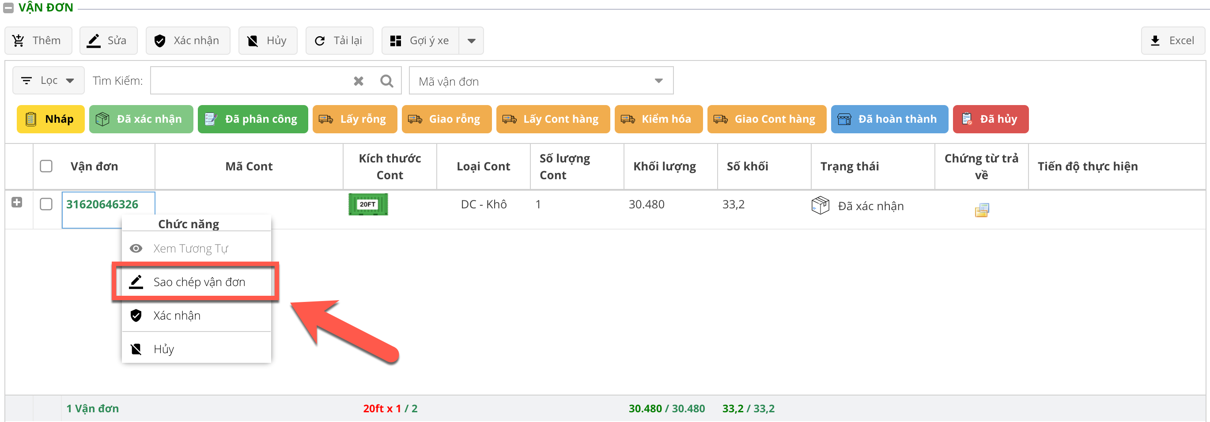This screenshot has height=422, width=1210.
Task: Open the Mã vận đơn combo box
Action: [x=540, y=81]
